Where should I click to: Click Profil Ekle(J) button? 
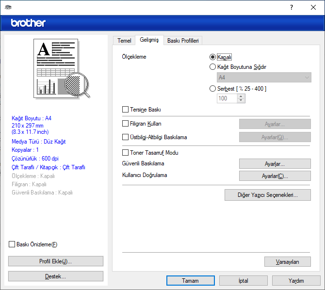tap(56, 261)
